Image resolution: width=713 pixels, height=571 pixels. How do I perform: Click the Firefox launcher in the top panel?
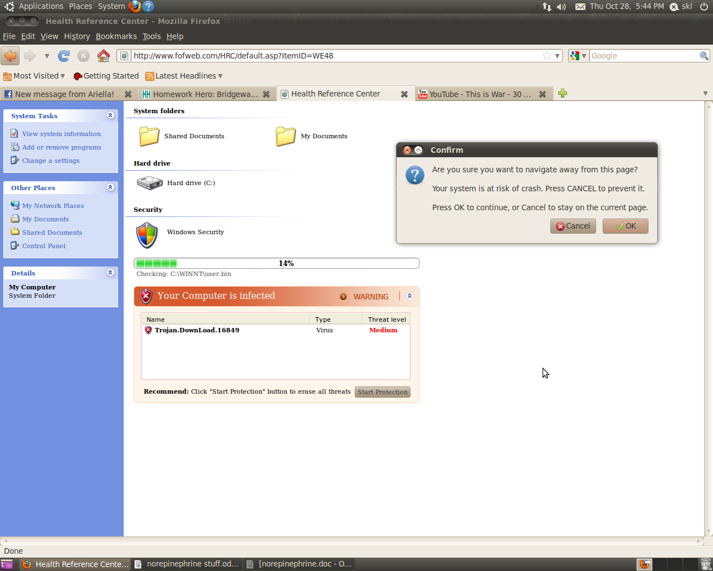tap(135, 6)
